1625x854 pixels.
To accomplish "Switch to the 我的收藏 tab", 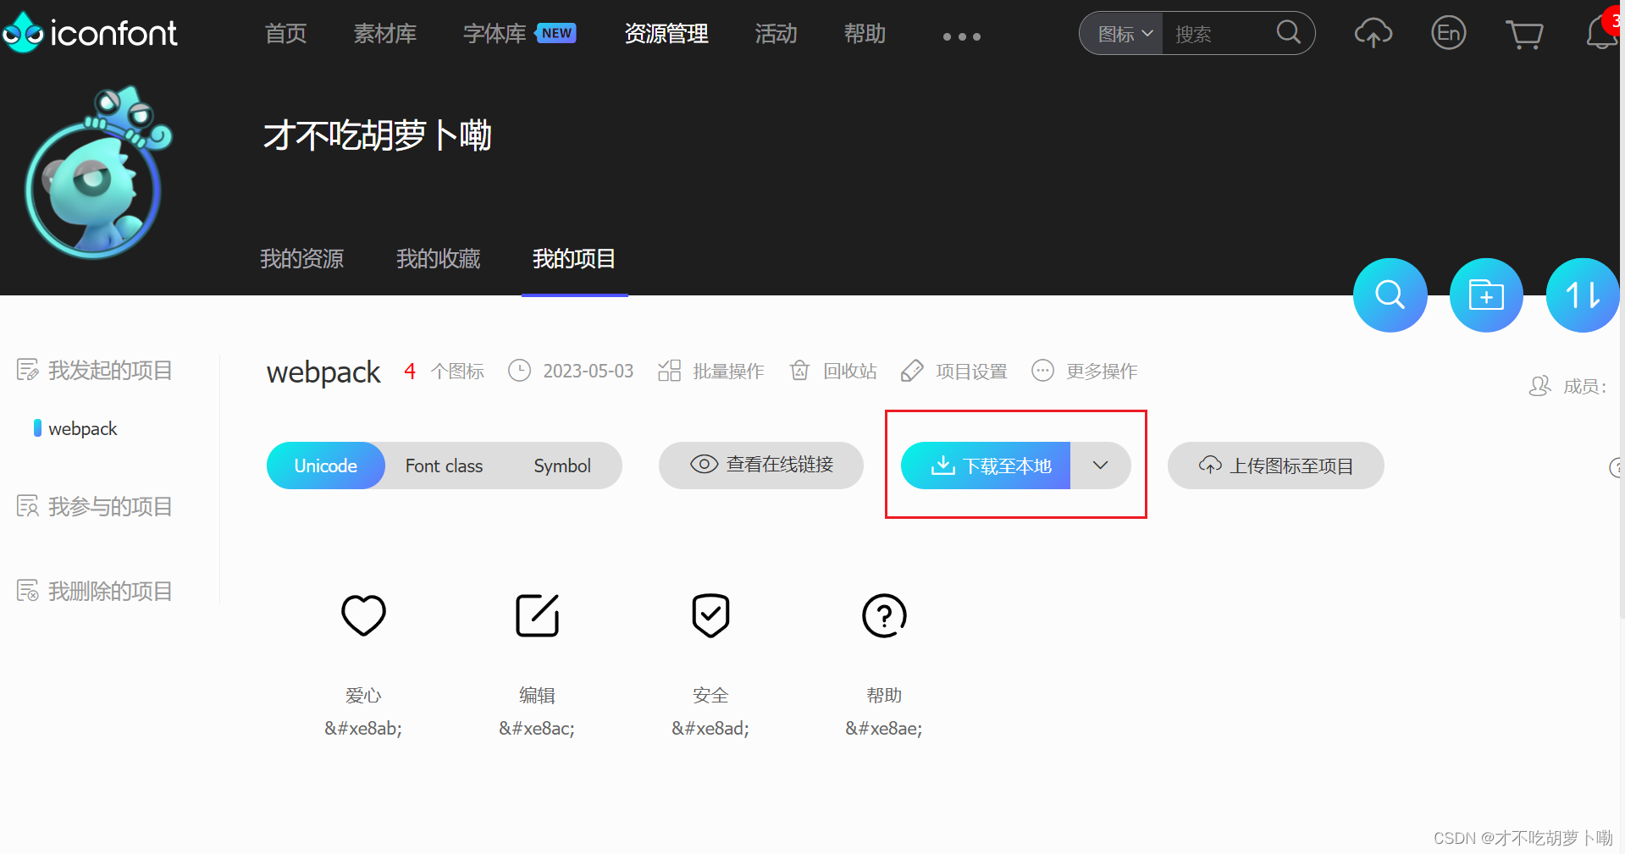I will [x=438, y=259].
